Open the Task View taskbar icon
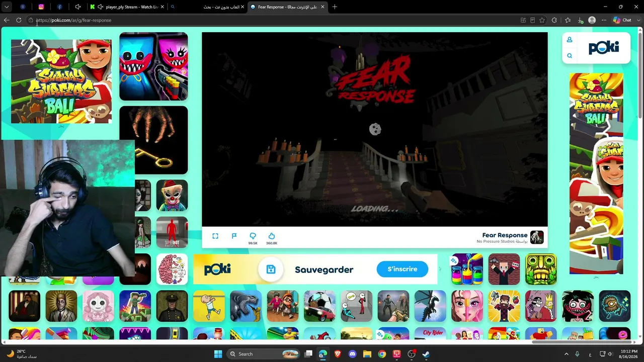 tap(308, 354)
